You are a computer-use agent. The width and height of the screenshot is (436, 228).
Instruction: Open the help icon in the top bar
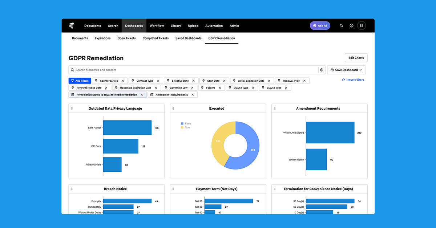351,25
